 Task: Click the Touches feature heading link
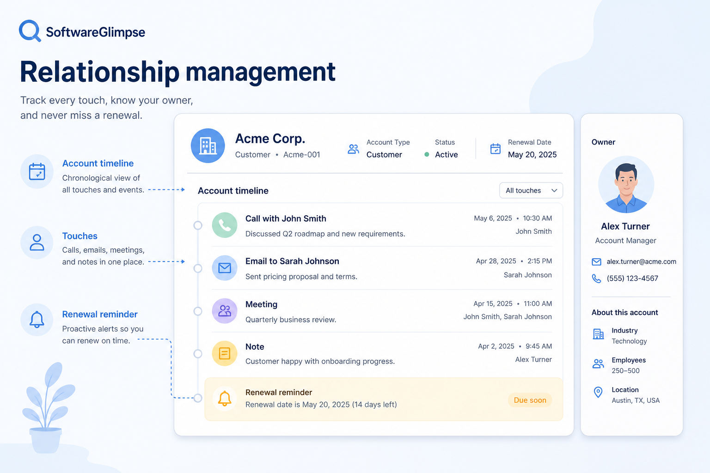[80, 236]
